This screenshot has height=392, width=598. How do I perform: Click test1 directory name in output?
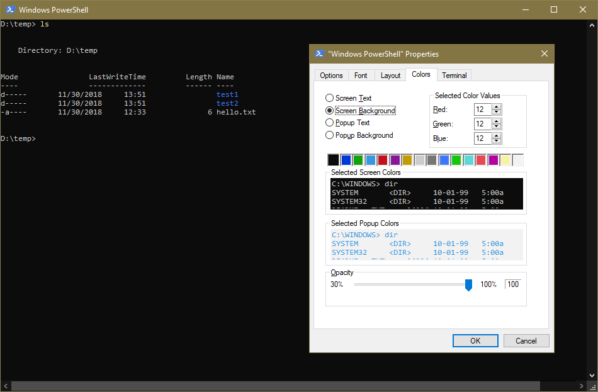click(227, 94)
